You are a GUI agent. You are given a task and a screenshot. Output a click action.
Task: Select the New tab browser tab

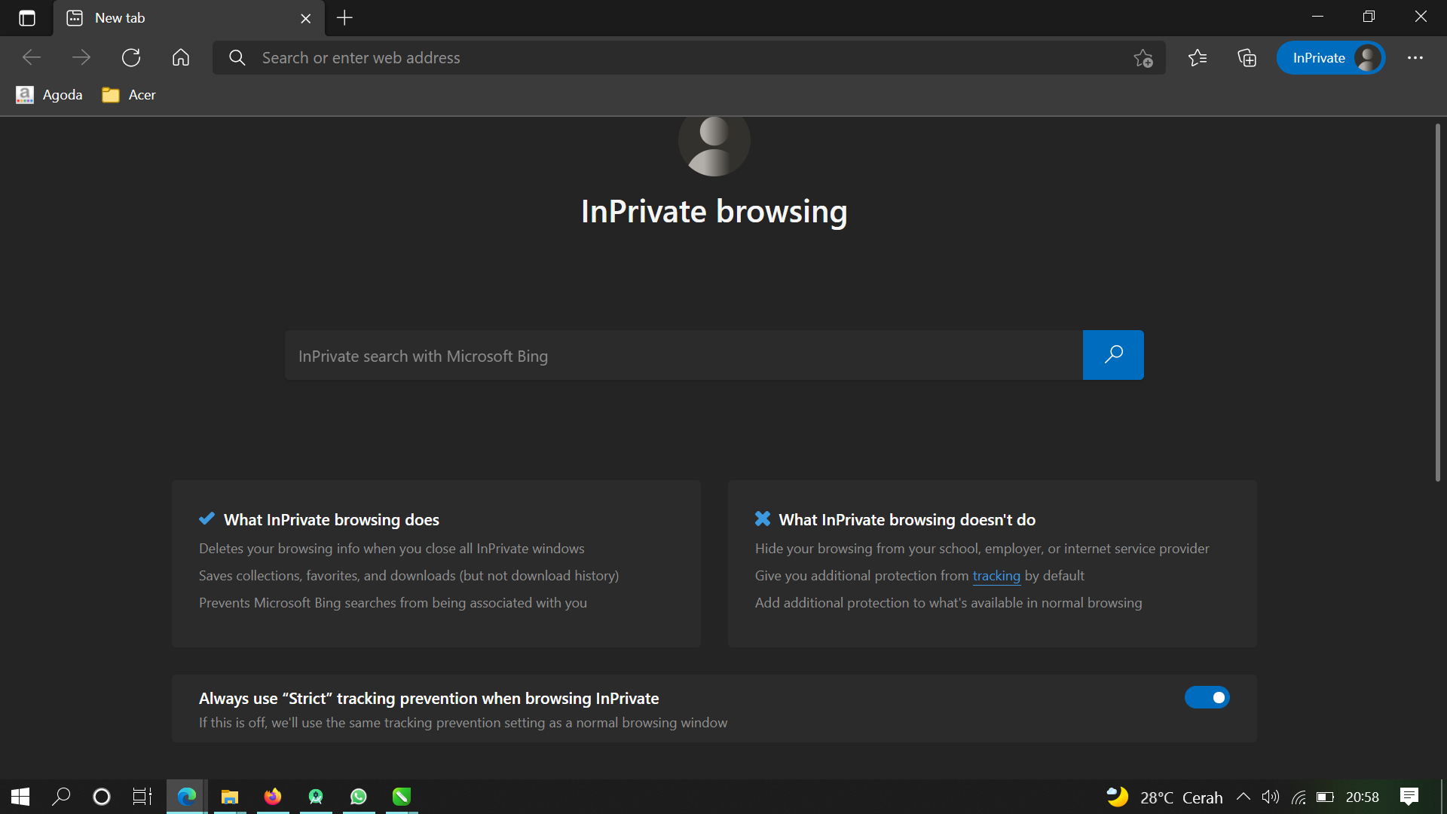coord(188,18)
